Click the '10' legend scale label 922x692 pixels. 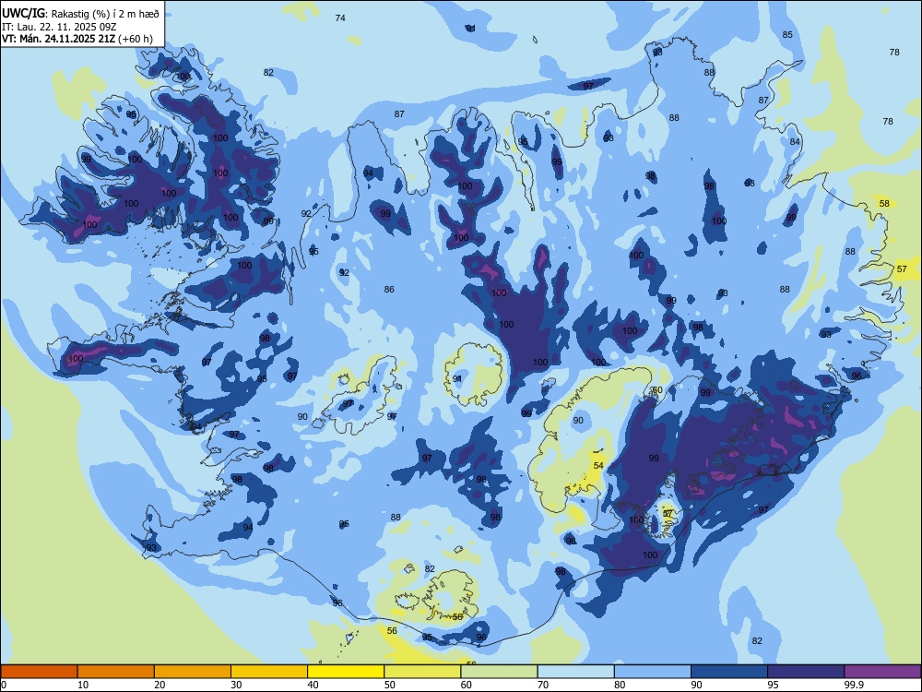click(x=83, y=685)
